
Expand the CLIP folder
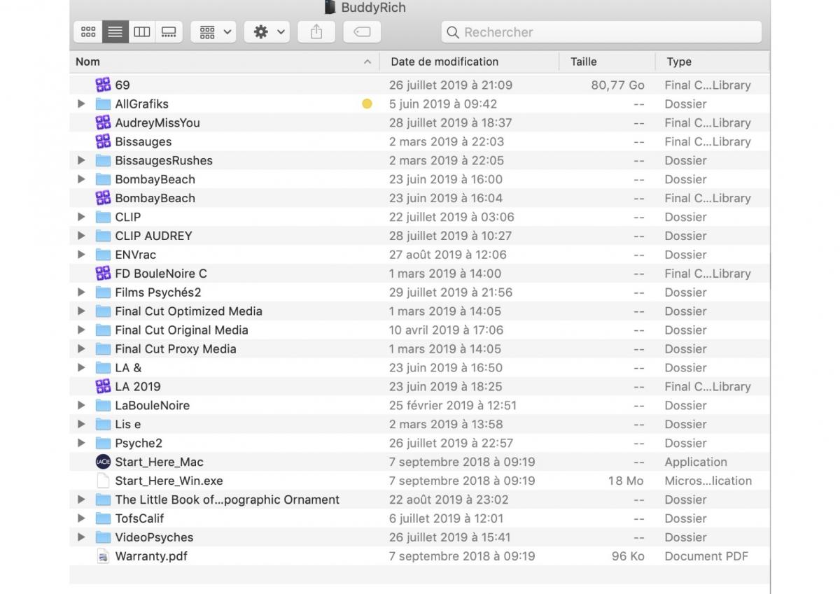tap(81, 217)
